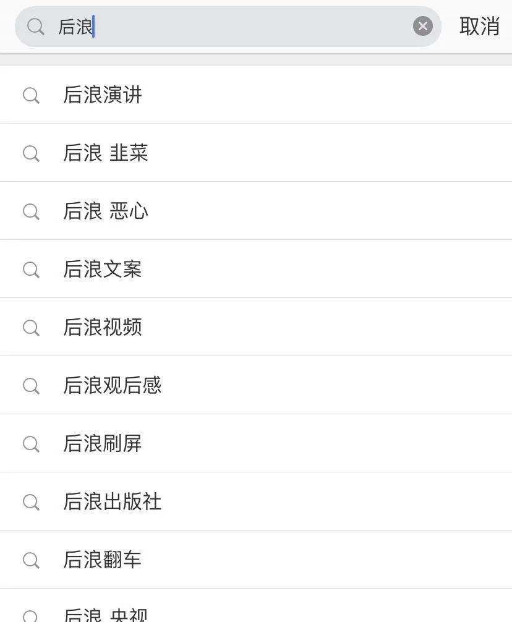The height and width of the screenshot is (622, 512).
Task: Select the 后浪刷屏 suggestion
Action: (x=256, y=443)
